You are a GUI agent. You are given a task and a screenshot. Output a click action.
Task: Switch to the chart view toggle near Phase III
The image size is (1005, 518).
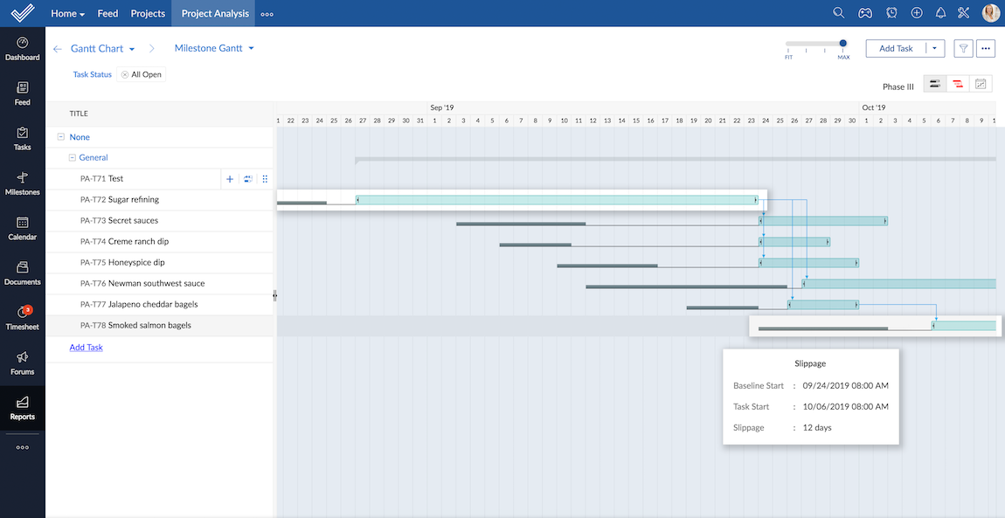click(980, 83)
